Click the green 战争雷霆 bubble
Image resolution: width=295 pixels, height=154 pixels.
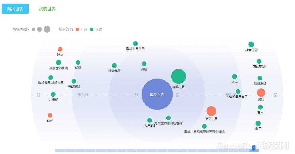[251, 44]
